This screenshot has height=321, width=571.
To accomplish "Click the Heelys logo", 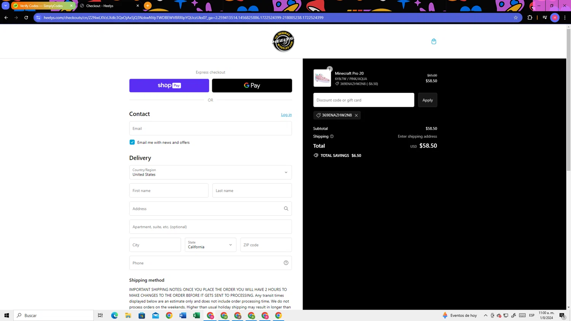I will click(x=283, y=41).
